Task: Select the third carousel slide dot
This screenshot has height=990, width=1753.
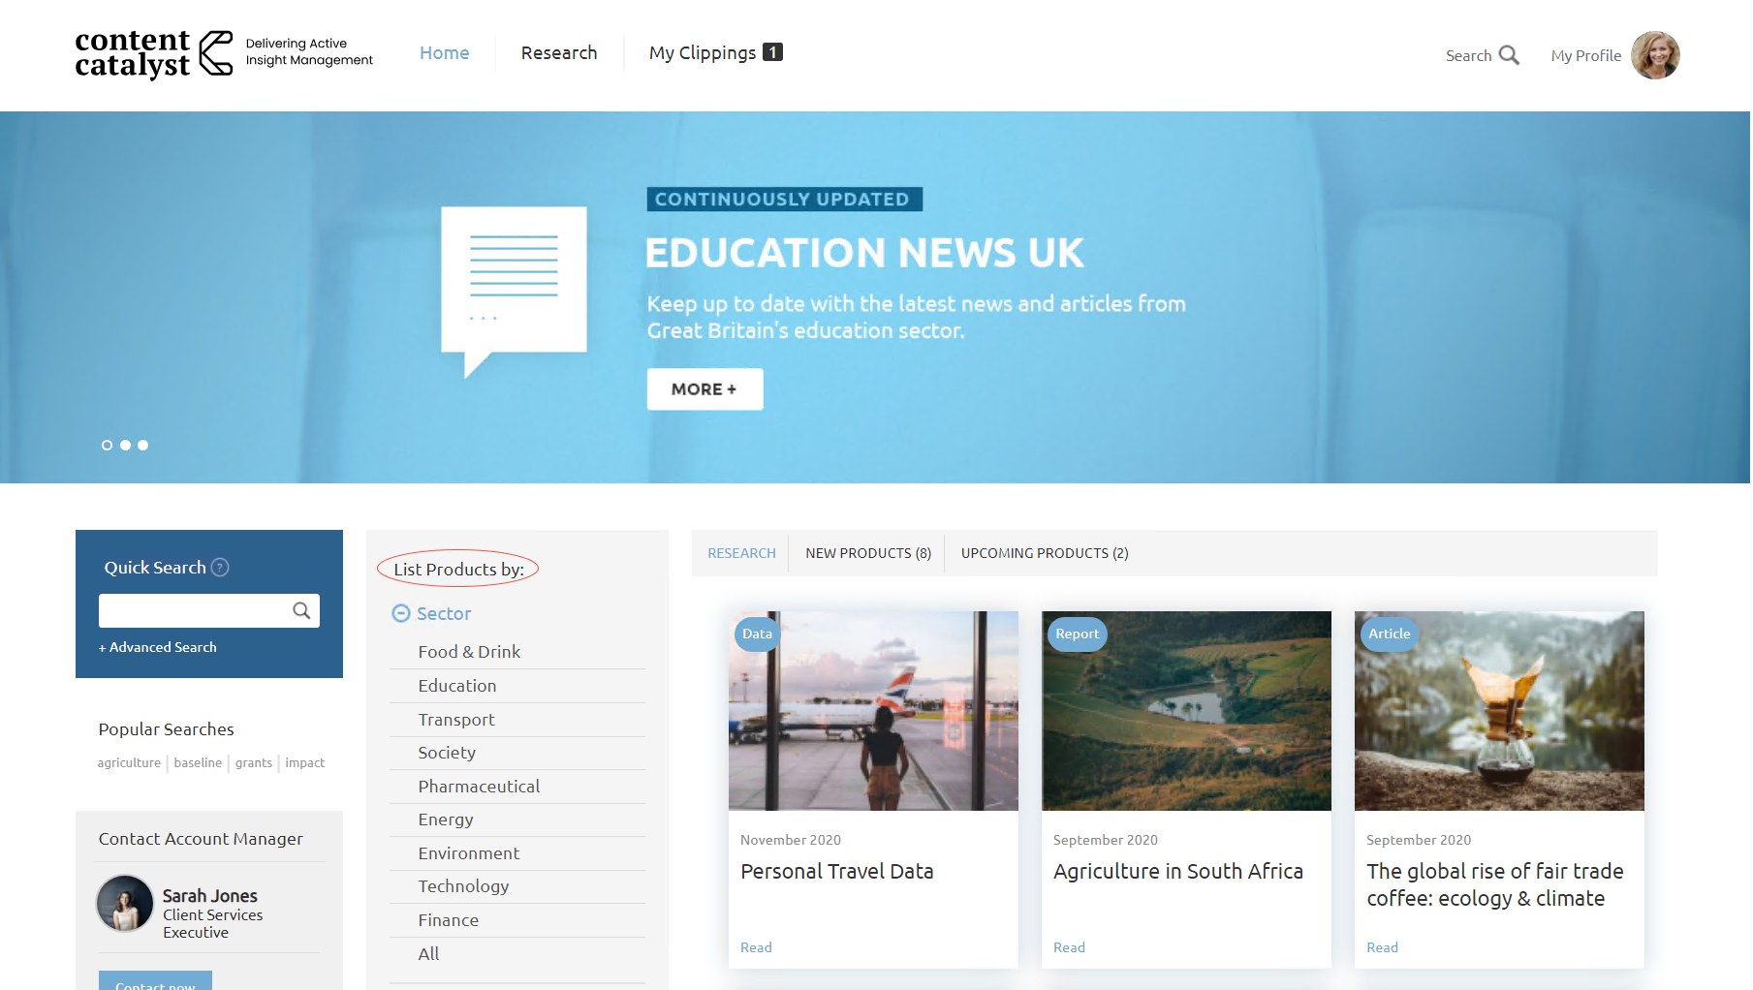Action: 143,446
